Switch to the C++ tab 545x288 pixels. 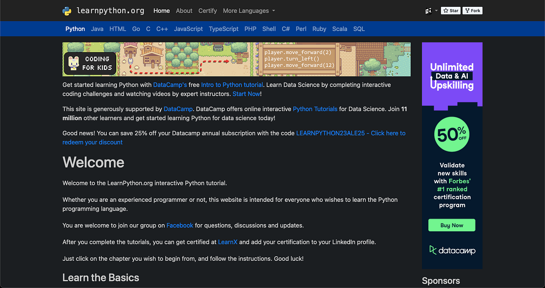[162, 29]
